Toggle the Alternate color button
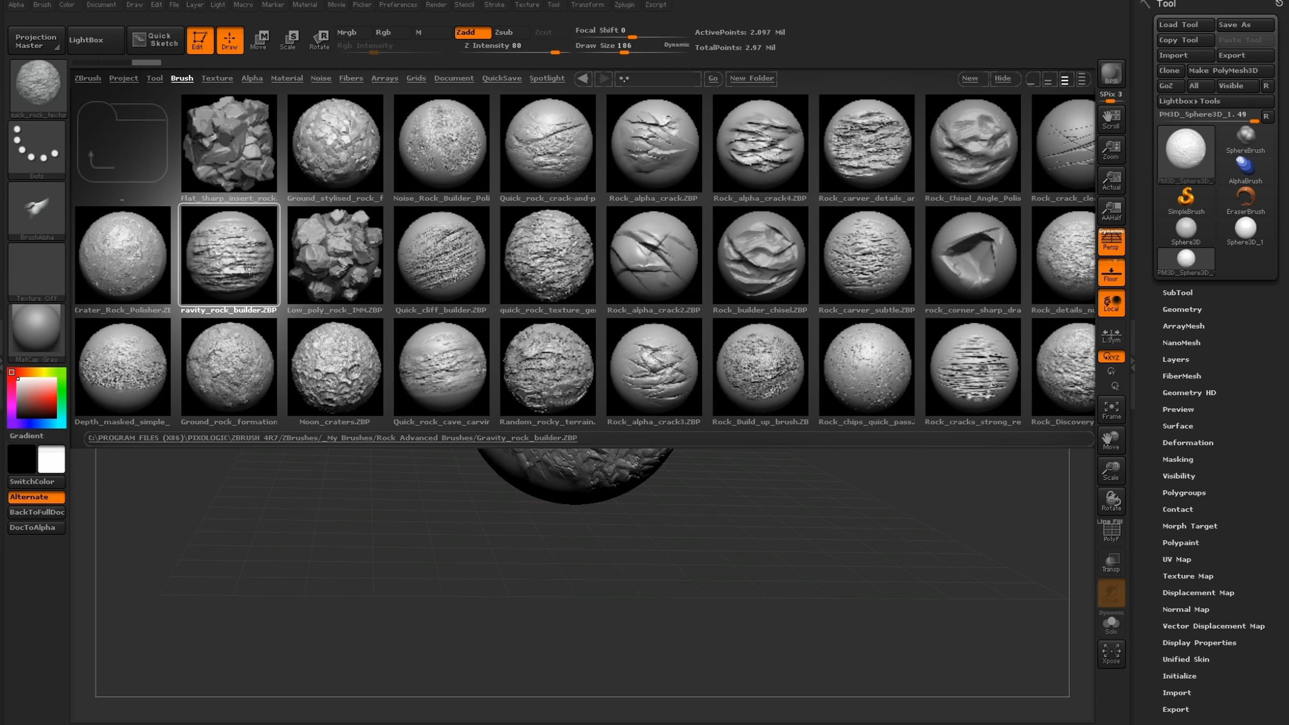Screen dimensions: 1289x725 pyautogui.click(x=37, y=497)
